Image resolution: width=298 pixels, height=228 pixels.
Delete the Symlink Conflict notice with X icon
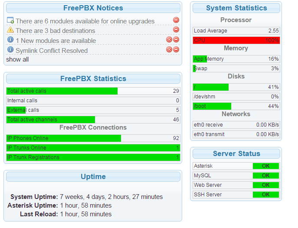[x=169, y=49]
